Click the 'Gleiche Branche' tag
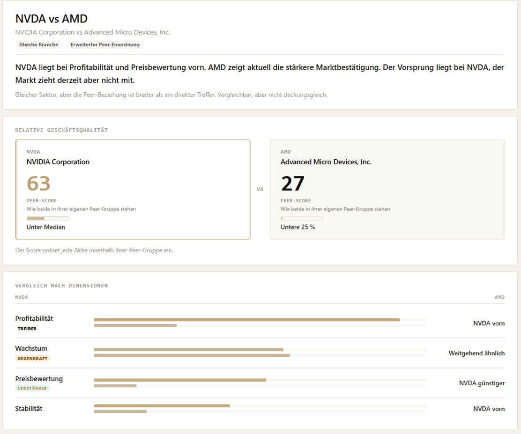Image resolution: width=521 pixels, height=434 pixels. tap(38, 44)
